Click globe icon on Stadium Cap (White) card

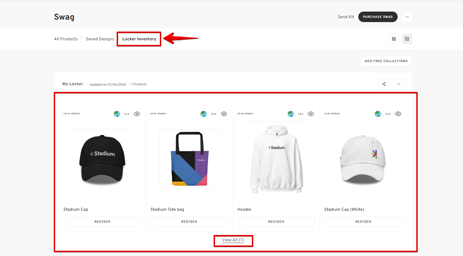point(378,114)
